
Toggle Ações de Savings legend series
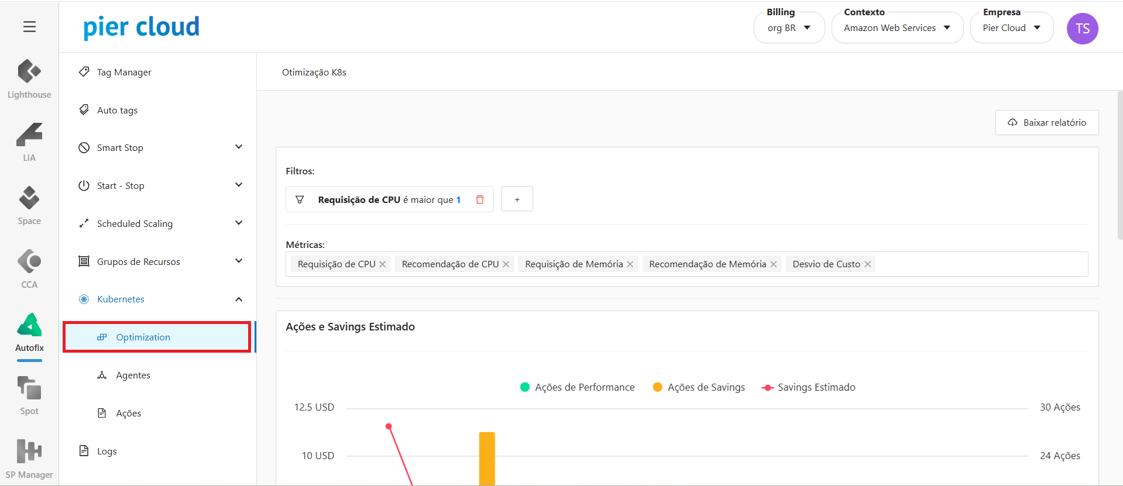click(x=699, y=387)
